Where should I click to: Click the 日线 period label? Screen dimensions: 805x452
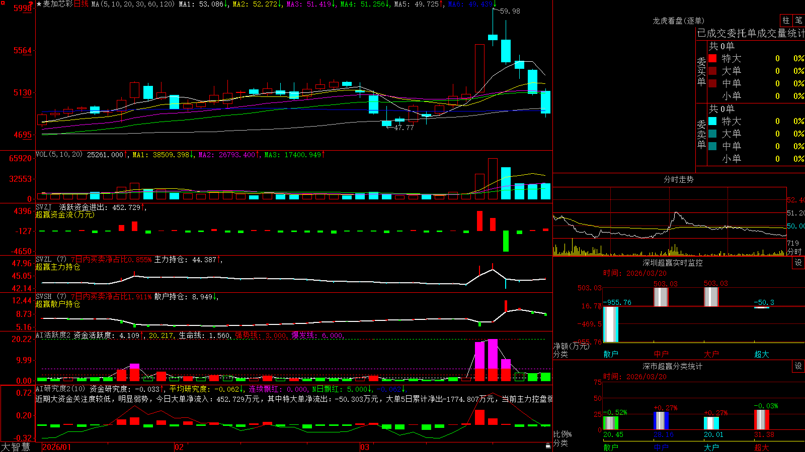click(x=81, y=4)
